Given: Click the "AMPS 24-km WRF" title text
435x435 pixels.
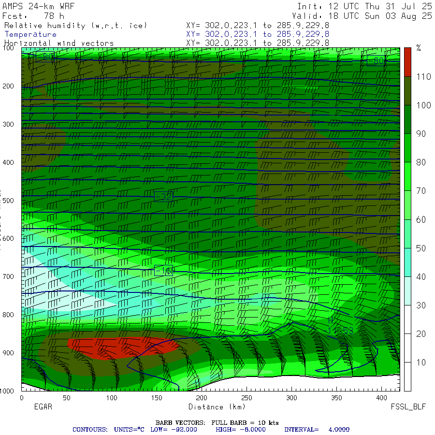Looking at the screenshot, I should (39, 6).
